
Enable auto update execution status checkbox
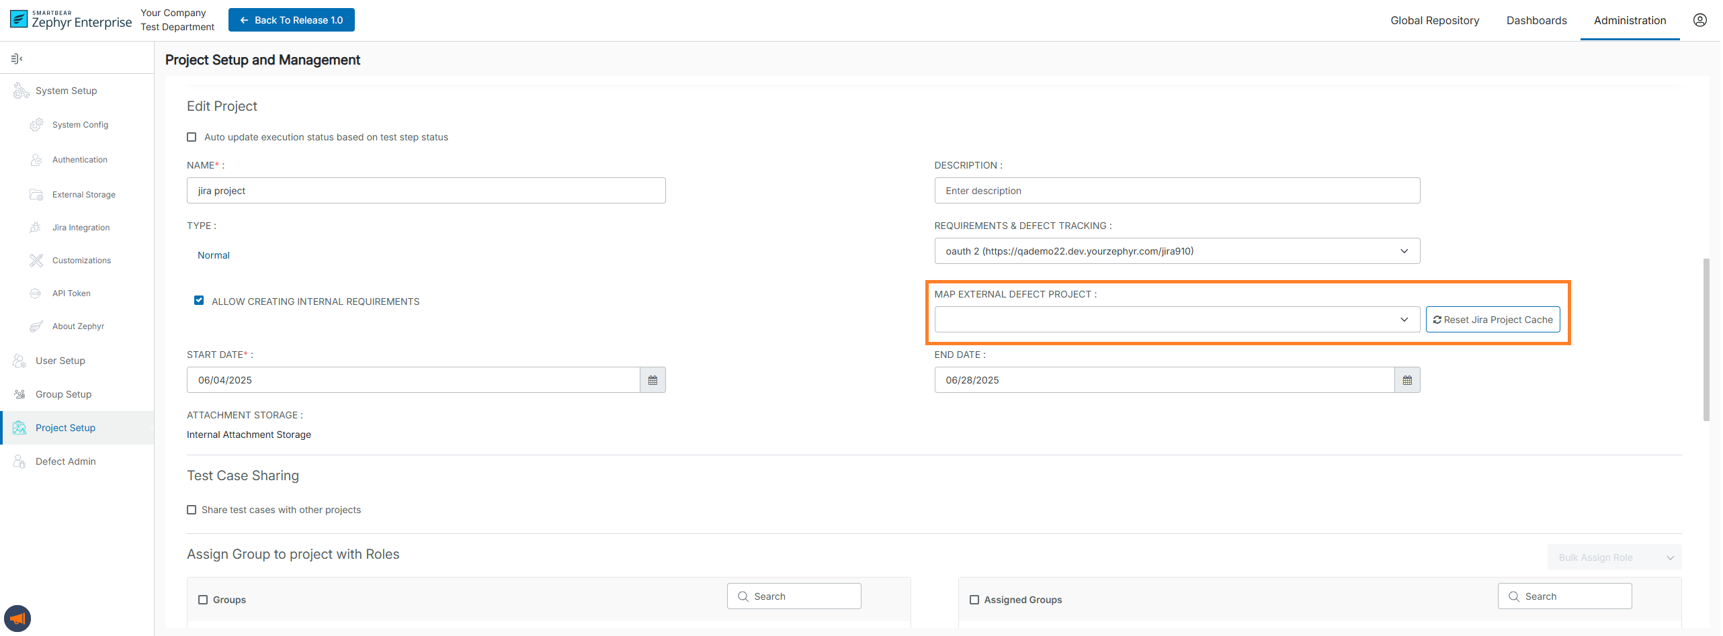pos(192,137)
